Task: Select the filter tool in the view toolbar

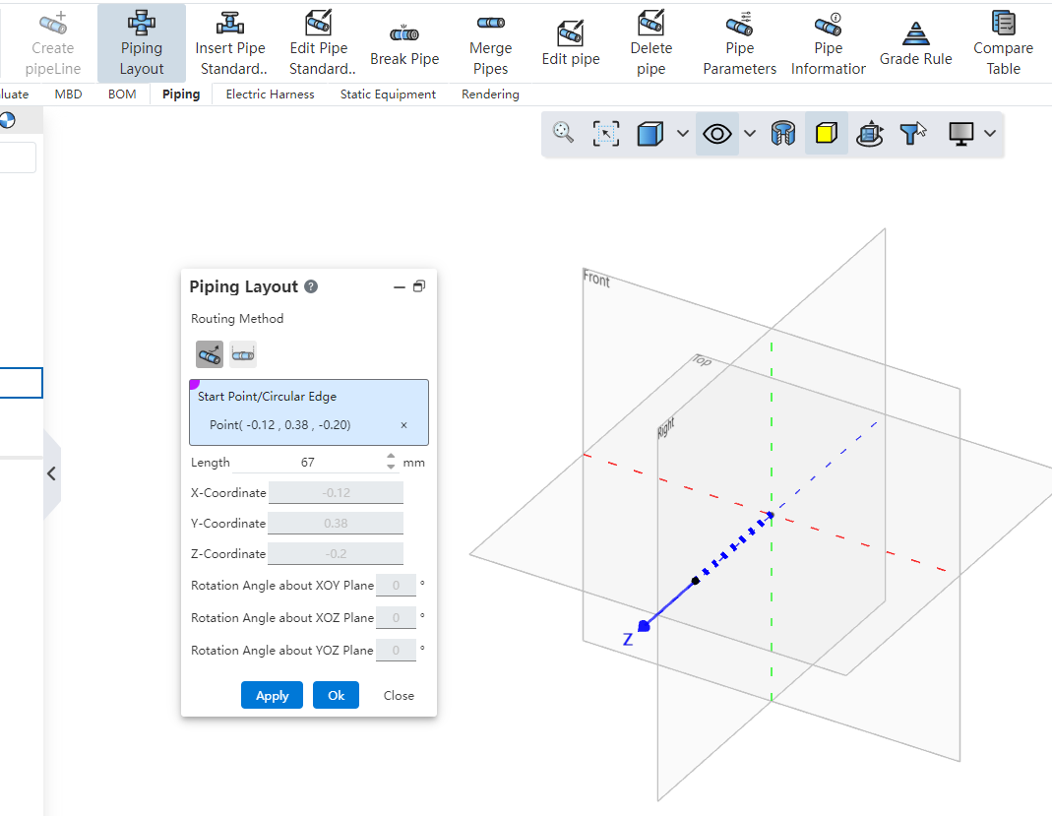Action: [x=911, y=132]
